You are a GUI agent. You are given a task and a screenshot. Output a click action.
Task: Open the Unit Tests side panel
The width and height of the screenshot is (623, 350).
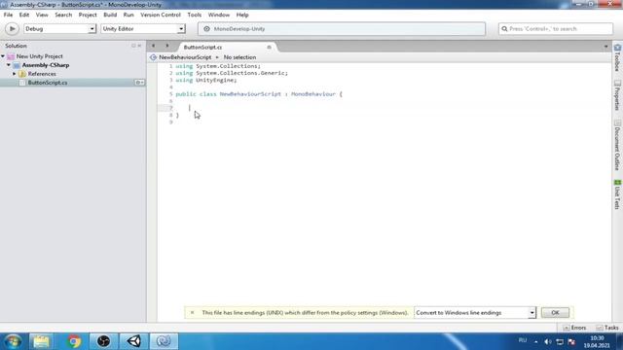(x=617, y=194)
